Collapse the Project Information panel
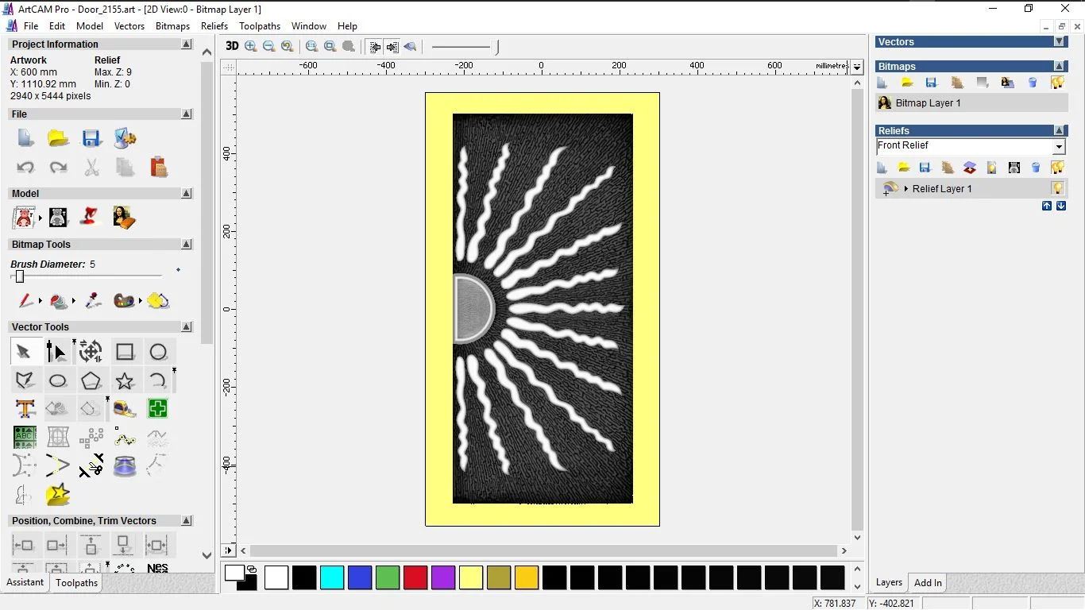This screenshot has height=610, width=1085. [187, 44]
